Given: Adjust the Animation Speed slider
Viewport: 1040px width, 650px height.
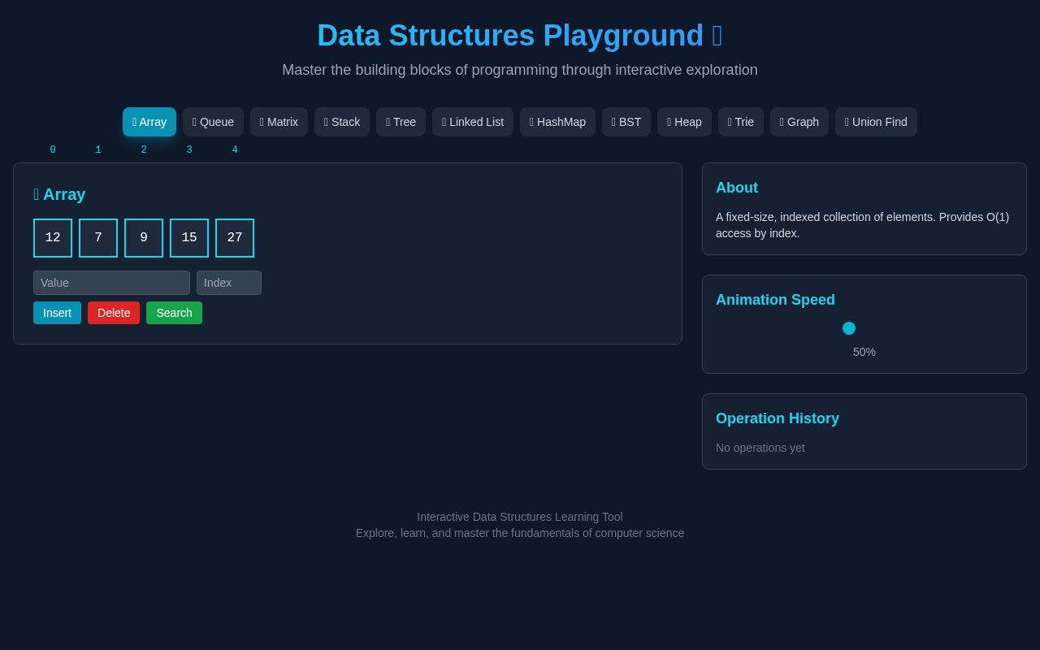Looking at the screenshot, I should (849, 327).
